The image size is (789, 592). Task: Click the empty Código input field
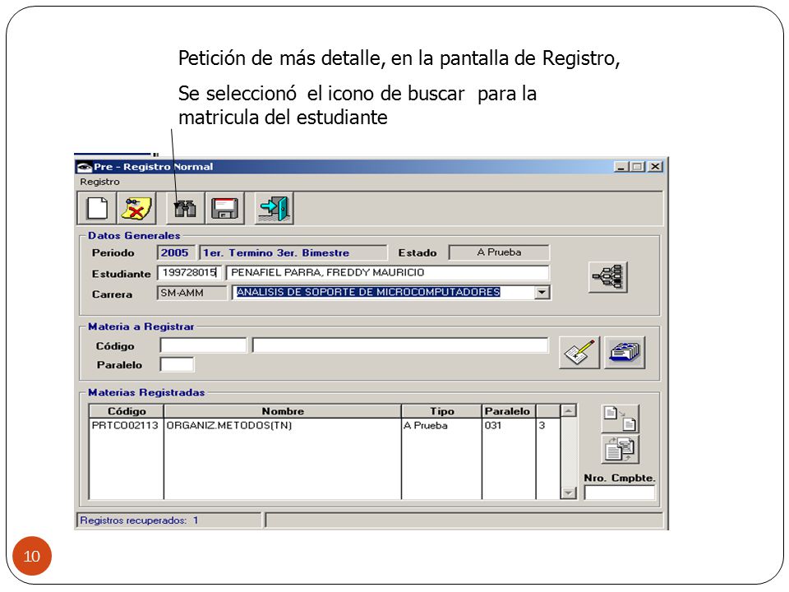[x=203, y=345]
